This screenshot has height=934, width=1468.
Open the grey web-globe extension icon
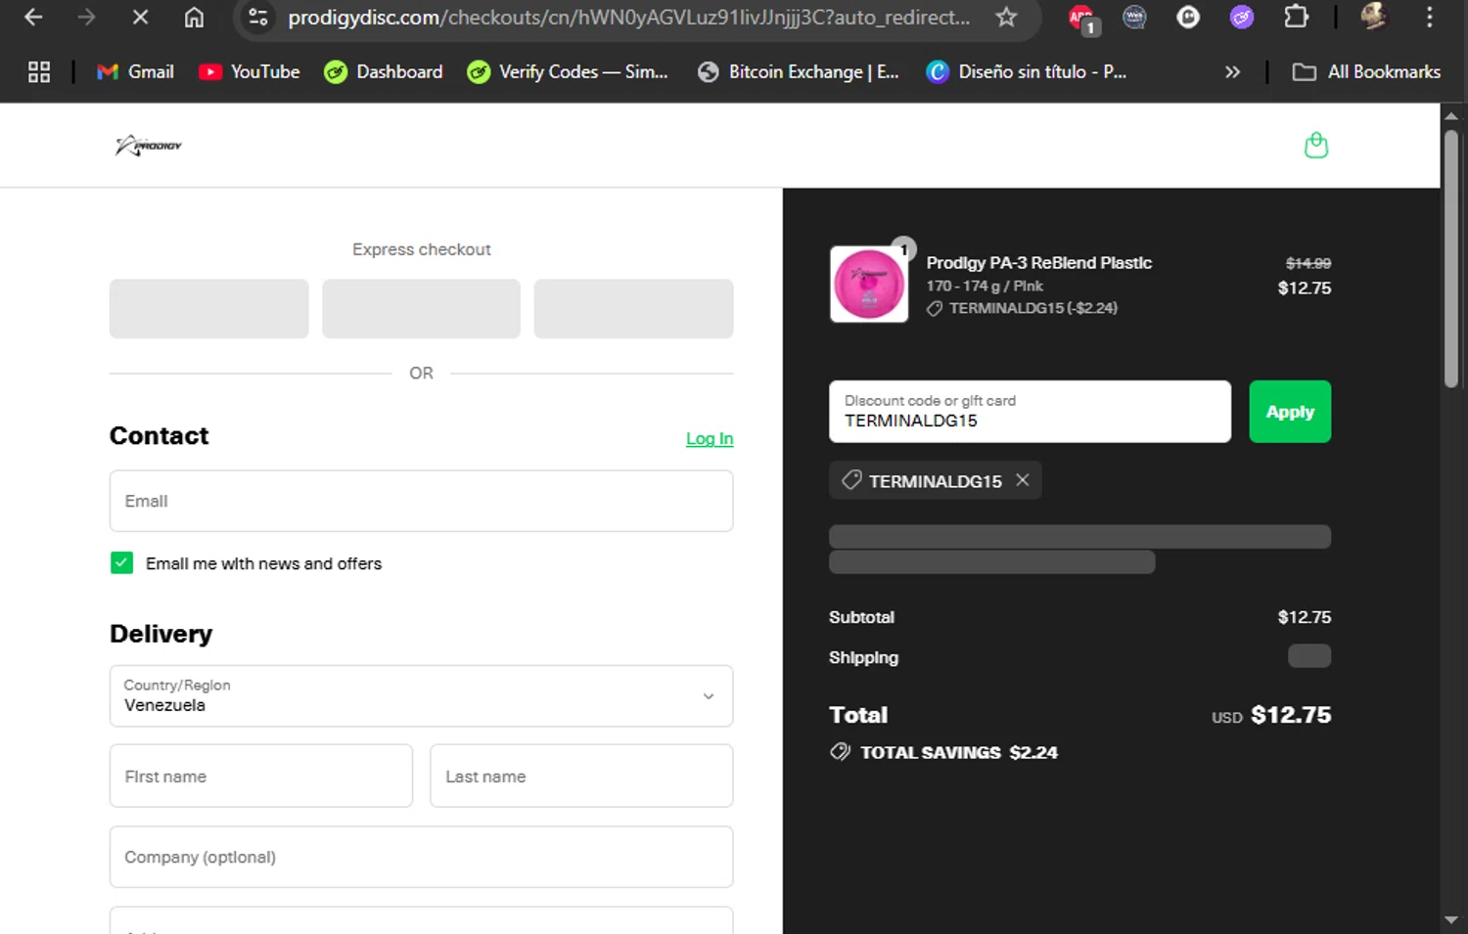tap(1134, 18)
